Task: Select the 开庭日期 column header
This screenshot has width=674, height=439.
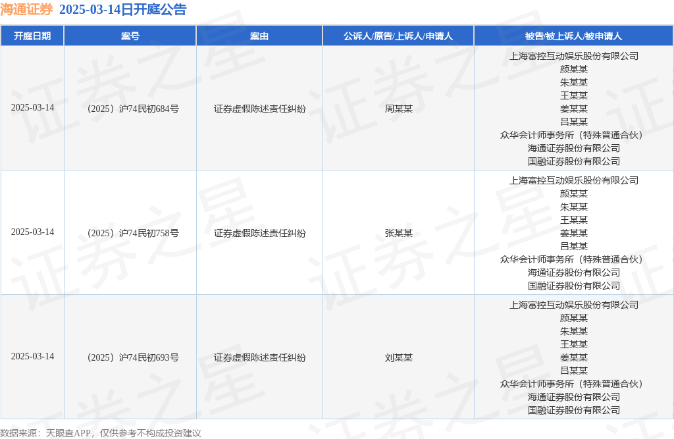Action: [x=32, y=36]
